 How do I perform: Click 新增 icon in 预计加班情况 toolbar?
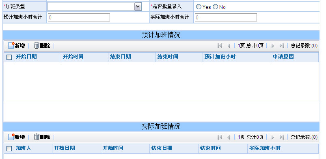tap(11, 45)
